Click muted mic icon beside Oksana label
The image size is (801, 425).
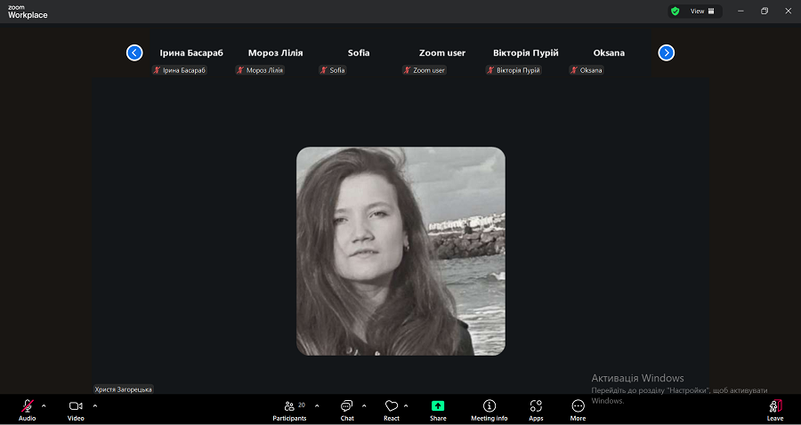tap(574, 70)
